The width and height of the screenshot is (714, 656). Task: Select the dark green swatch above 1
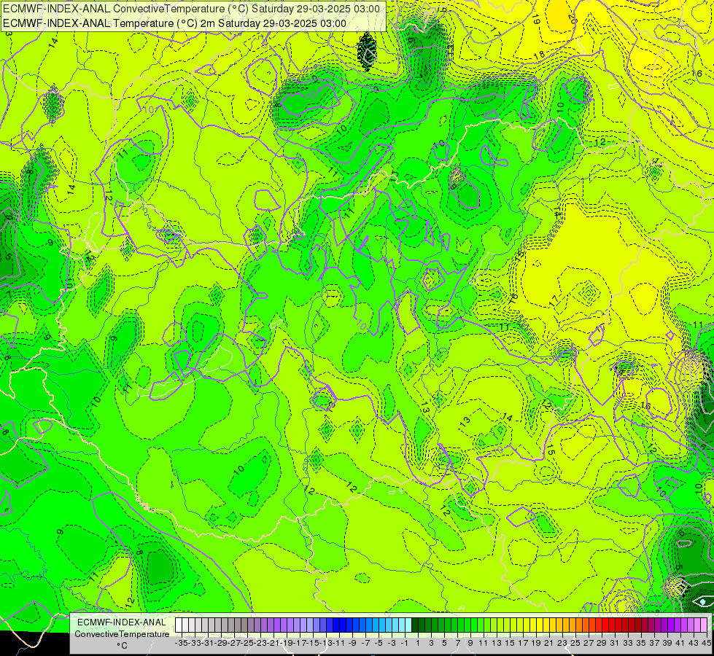click(x=415, y=625)
